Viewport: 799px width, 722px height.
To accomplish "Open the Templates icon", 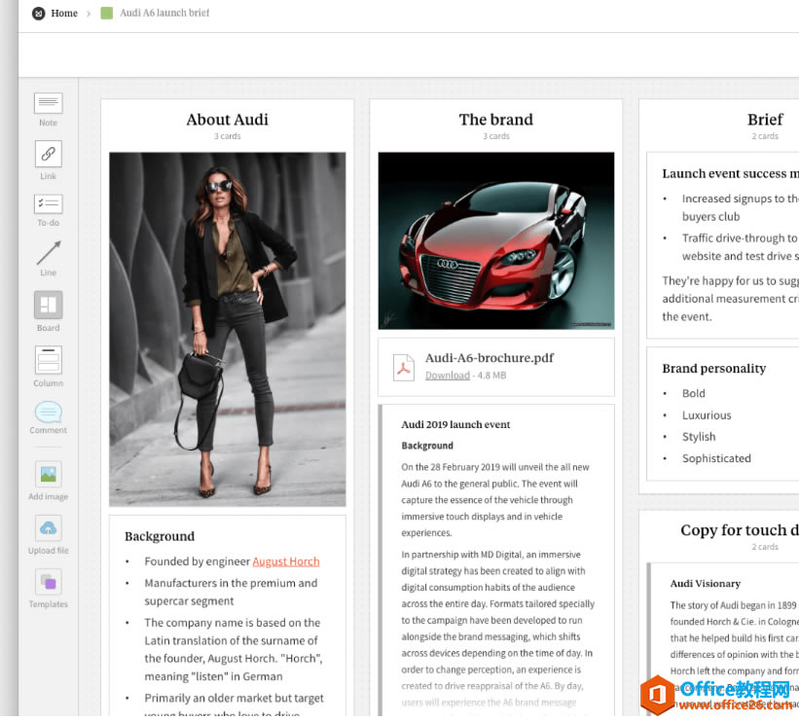I will tap(49, 581).
